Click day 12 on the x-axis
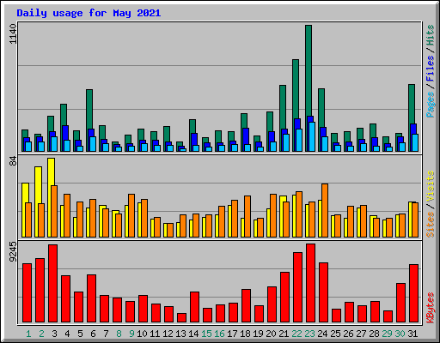Image resolution: width=440 pixels, height=343 pixels. click(168, 334)
